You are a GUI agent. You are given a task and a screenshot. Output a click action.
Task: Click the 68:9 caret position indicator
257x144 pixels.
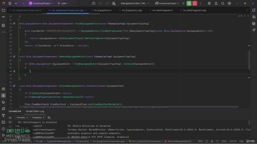200,141
